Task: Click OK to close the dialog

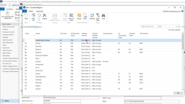Action: tap(178, 93)
